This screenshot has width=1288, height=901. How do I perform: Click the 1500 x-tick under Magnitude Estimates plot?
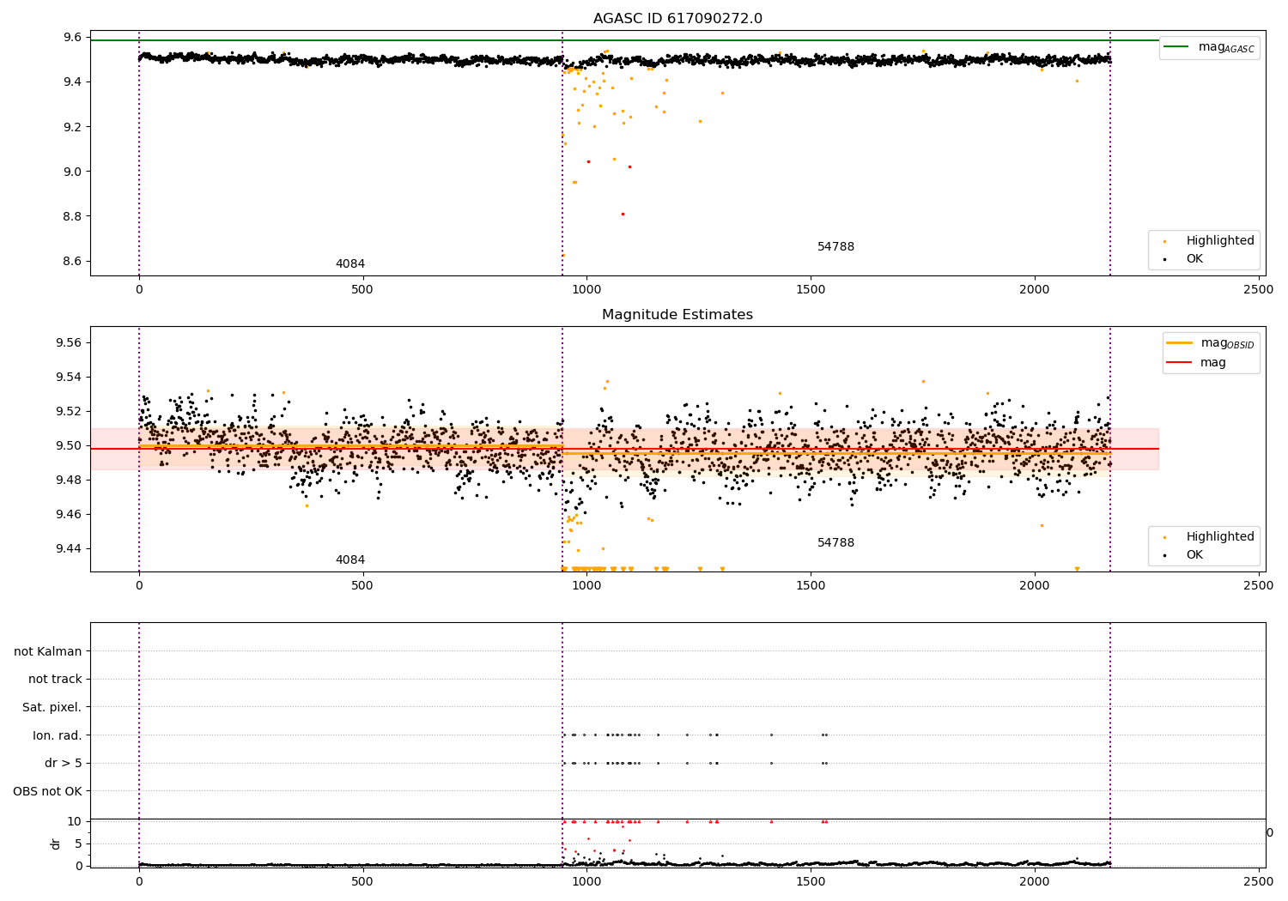point(811,586)
